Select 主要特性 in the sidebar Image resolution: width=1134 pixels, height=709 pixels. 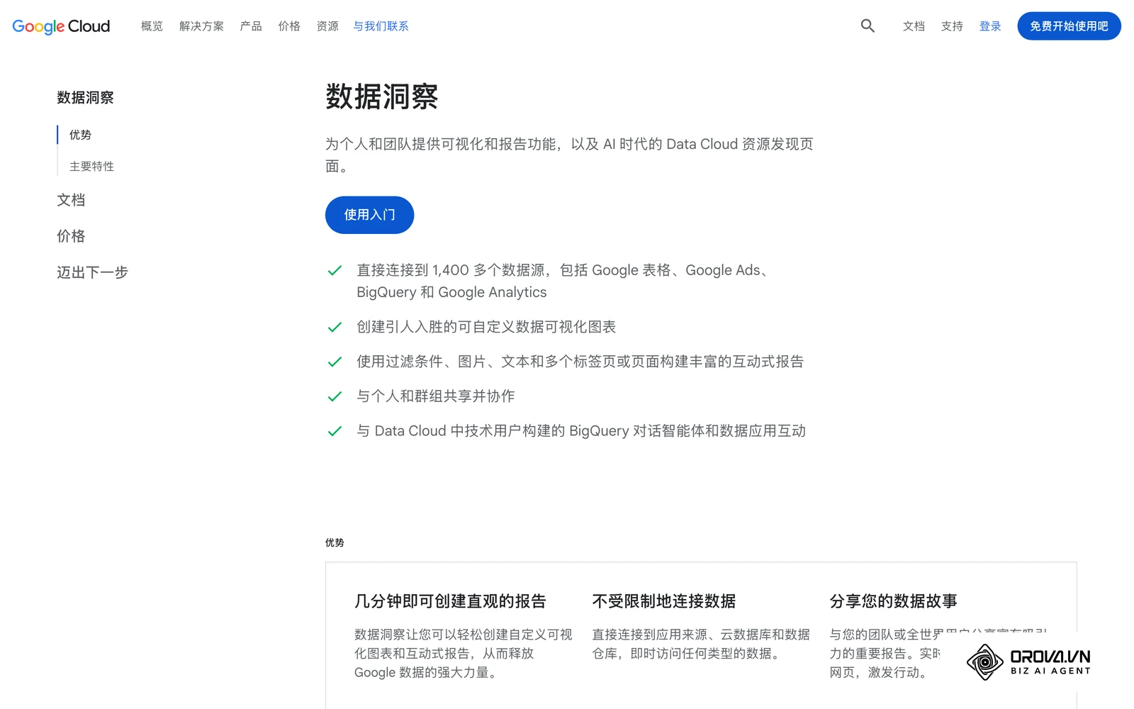pyautogui.click(x=91, y=167)
